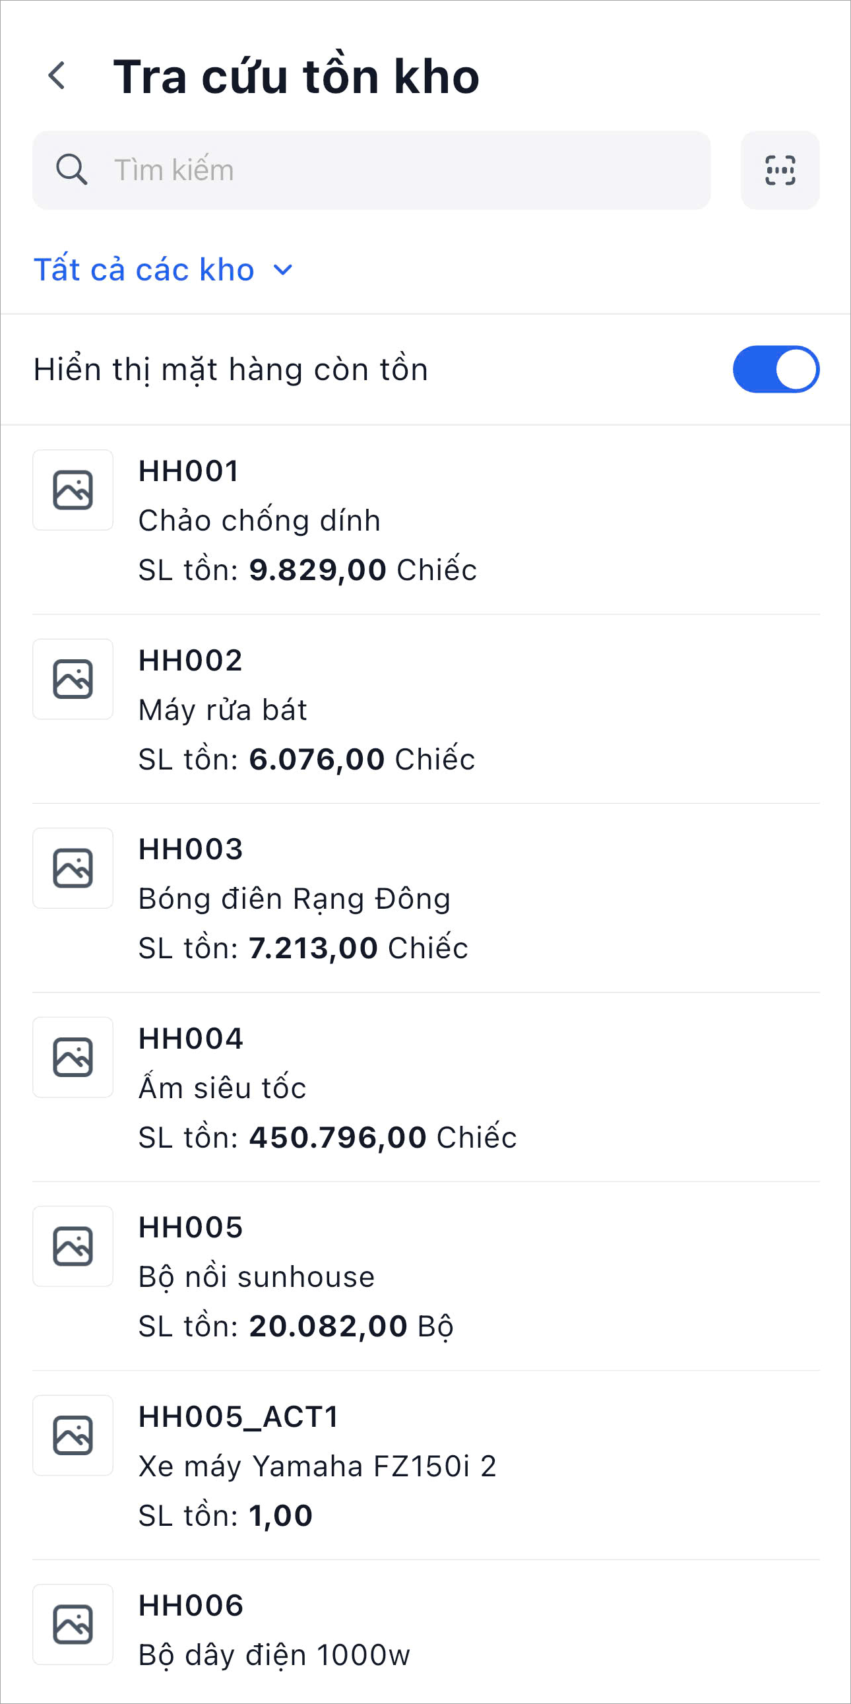Open the 'Chảo chống dính' item
The width and height of the screenshot is (851, 1704).
tap(259, 521)
